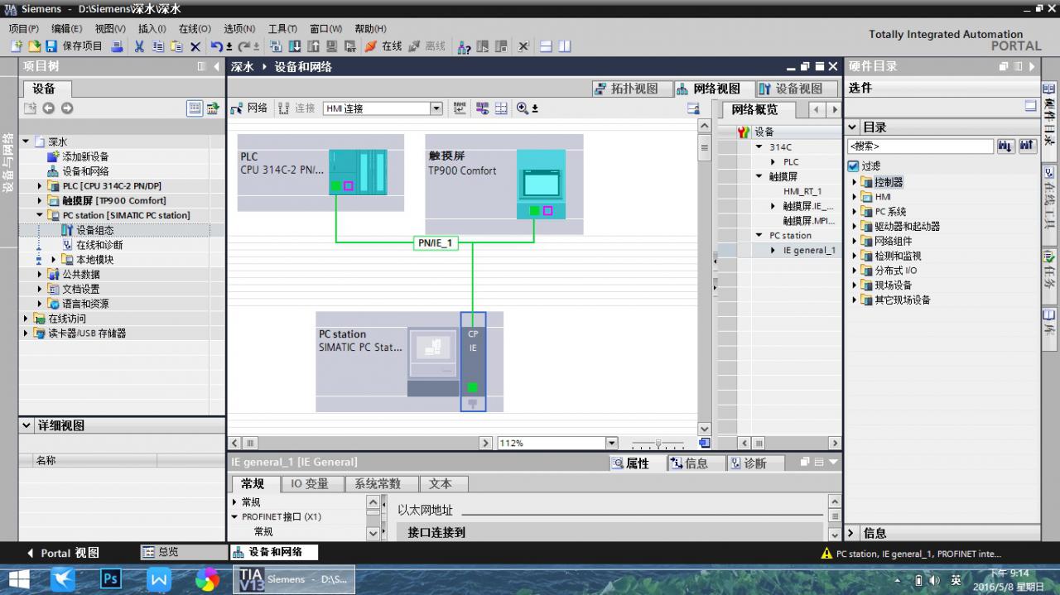This screenshot has height=595, width=1060.
Task: Click the save disk icon
Action: click(x=51, y=46)
